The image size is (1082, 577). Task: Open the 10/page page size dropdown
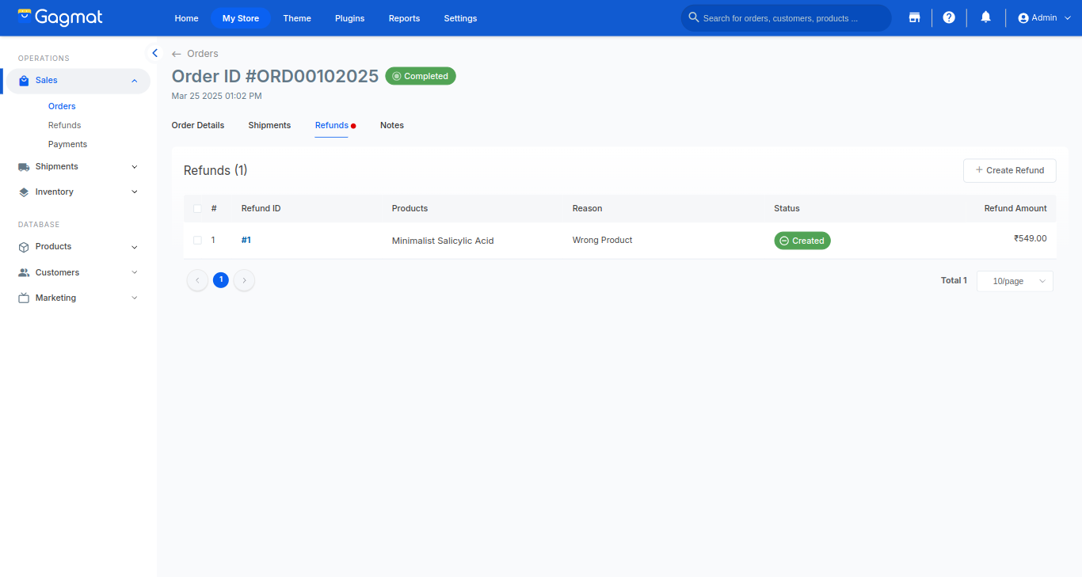(x=1015, y=281)
